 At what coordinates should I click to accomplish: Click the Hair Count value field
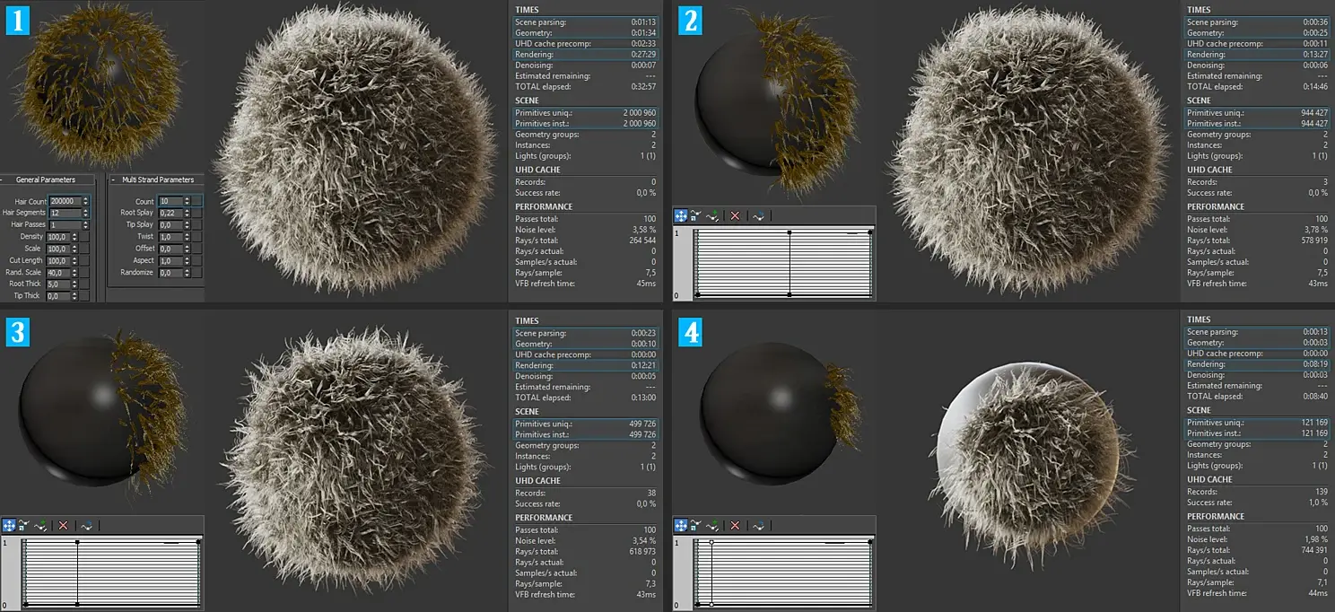[x=65, y=201]
